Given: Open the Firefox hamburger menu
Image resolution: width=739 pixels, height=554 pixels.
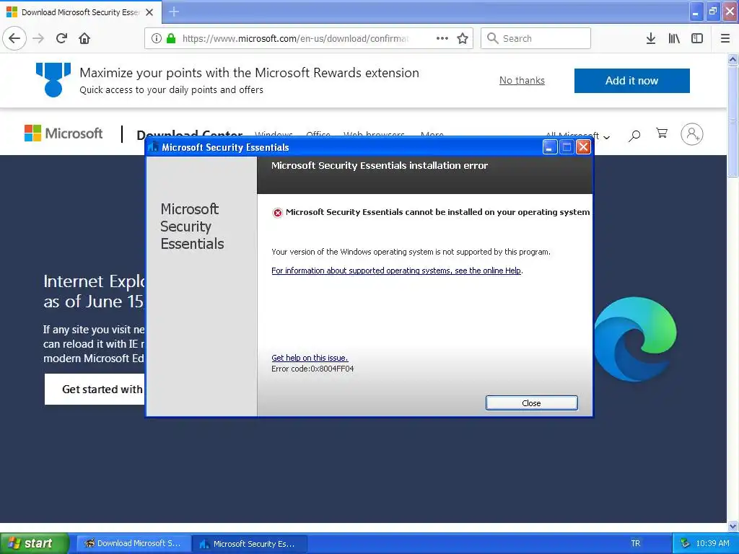Looking at the screenshot, I should [725, 38].
